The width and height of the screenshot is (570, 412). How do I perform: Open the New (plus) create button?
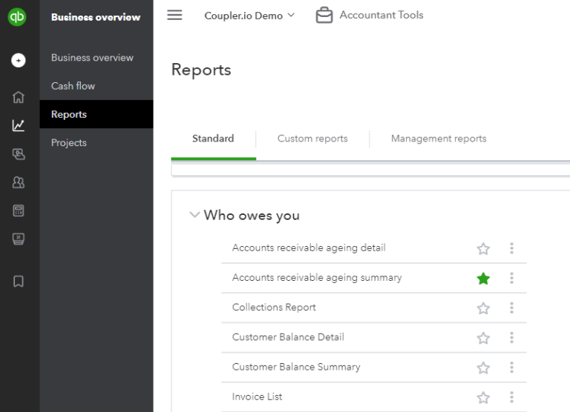pos(19,60)
